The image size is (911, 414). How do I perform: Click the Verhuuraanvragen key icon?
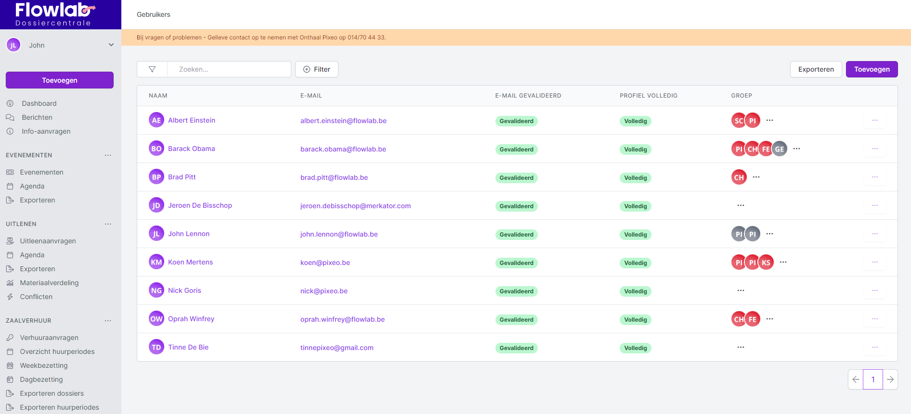coord(10,338)
